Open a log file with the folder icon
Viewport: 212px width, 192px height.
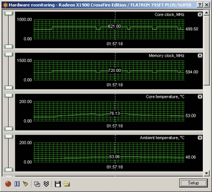point(67,184)
